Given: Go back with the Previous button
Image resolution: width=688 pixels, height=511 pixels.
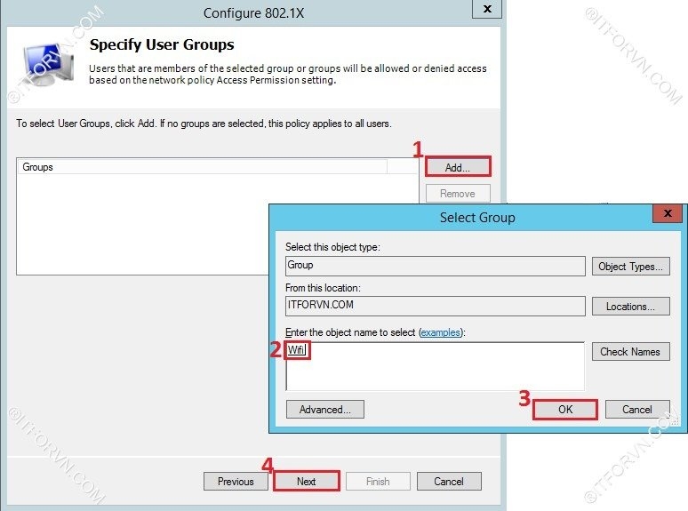Looking at the screenshot, I should (236, 482).
